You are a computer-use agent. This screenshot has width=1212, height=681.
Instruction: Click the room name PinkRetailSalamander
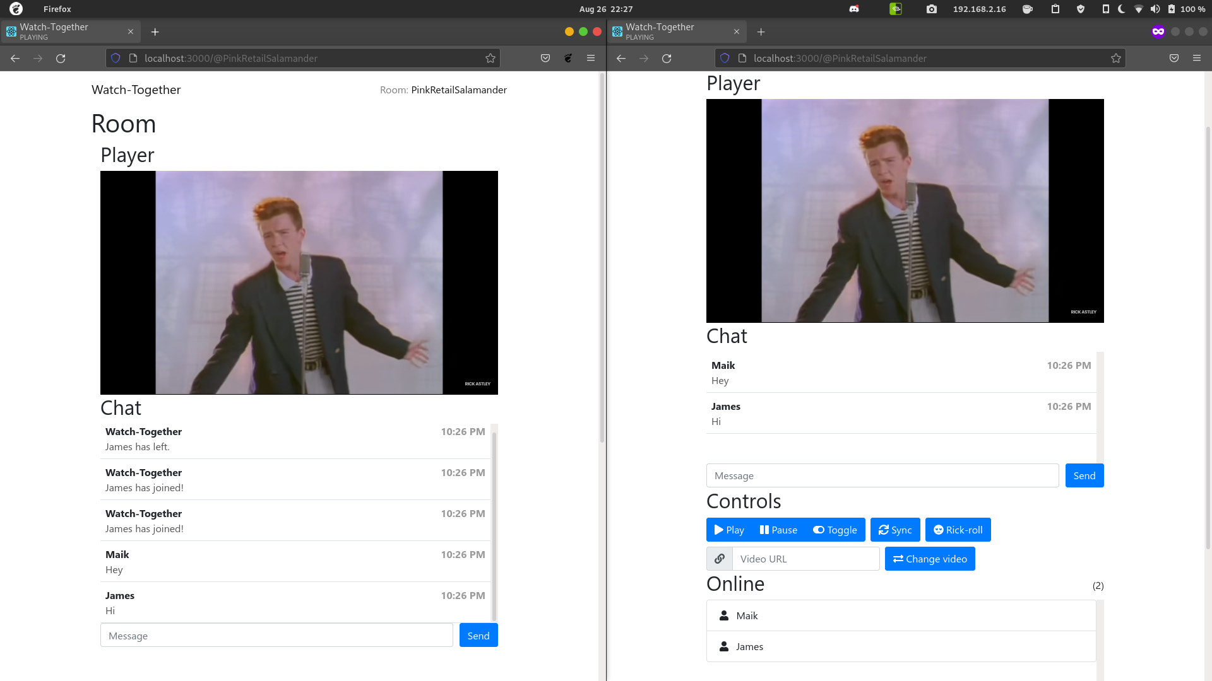pyautogui.click(x=459, y=90)
